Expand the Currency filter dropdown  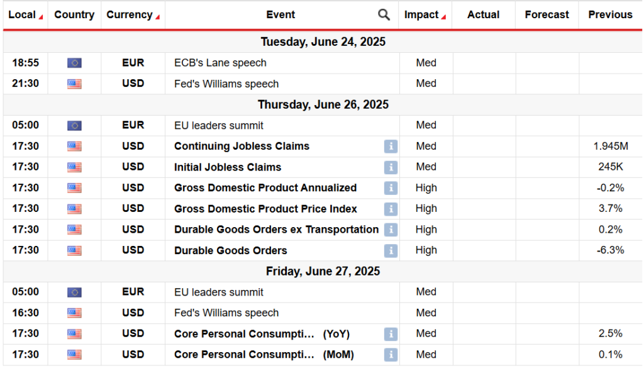click(157, 17)
